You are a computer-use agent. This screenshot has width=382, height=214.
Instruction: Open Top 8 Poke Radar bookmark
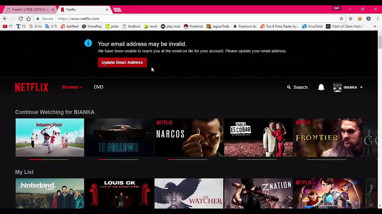tap(279, 26)
